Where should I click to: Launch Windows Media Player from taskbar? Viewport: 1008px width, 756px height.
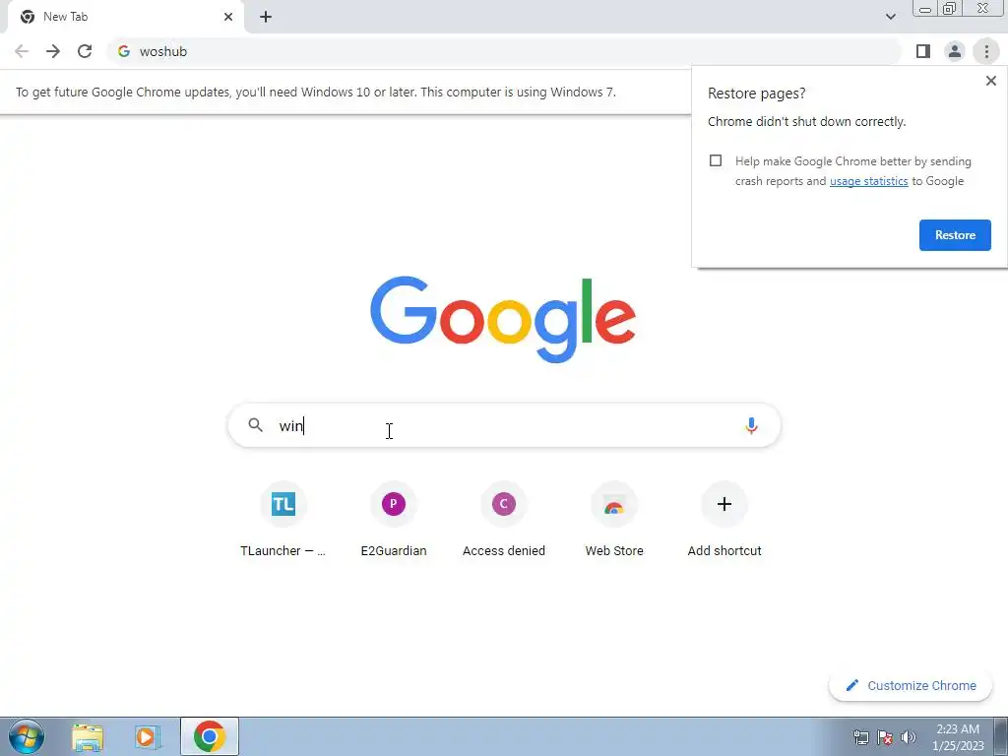tap(148, 737)
